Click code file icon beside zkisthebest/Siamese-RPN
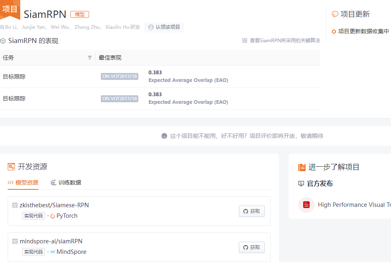391x262 pixels. (15, 205)
